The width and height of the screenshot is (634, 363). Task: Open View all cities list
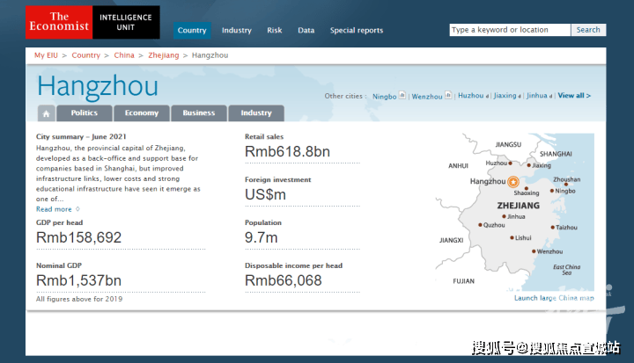click(x=574, y=96)
